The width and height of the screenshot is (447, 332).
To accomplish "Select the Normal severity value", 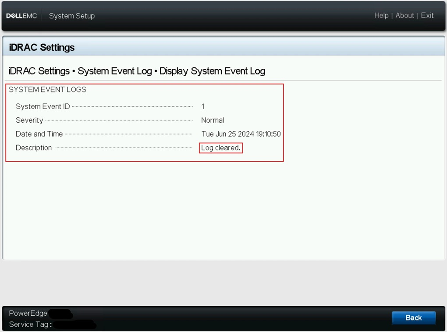I will [x=212, y=120].
